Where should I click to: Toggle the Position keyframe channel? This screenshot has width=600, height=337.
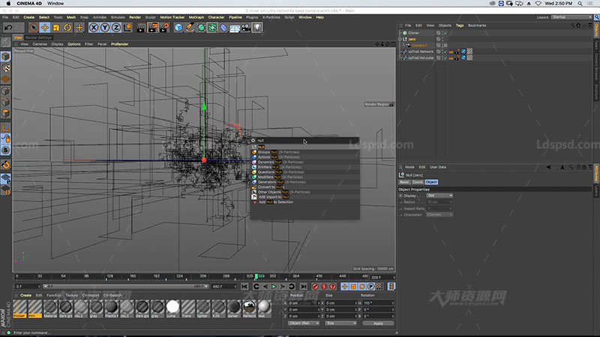pyautogui.click(x=344, y=287)
